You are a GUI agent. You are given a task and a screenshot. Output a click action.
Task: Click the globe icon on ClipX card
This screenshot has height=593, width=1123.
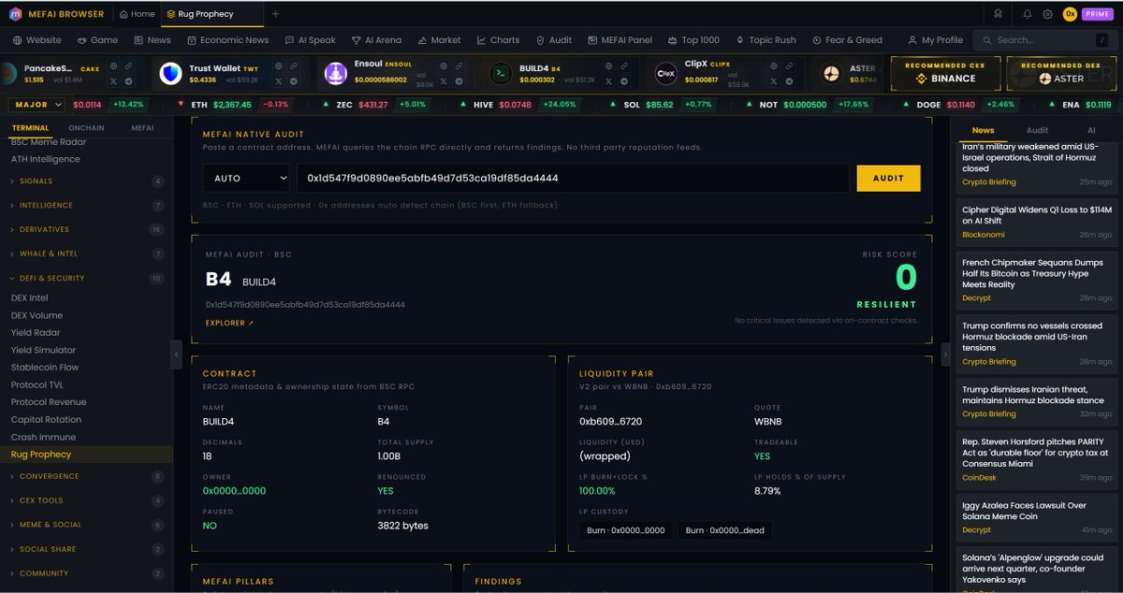tap(774, 66)
